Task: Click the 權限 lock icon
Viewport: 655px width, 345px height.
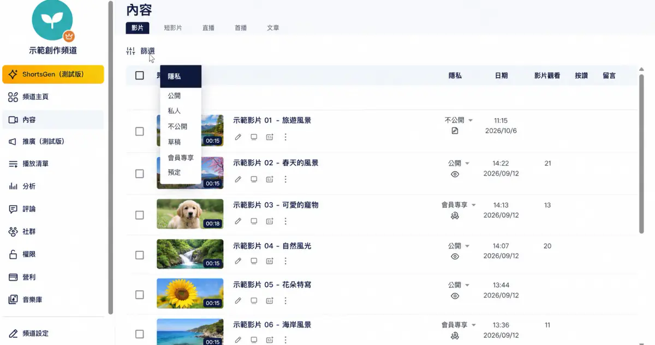Action: coord(13,255)
